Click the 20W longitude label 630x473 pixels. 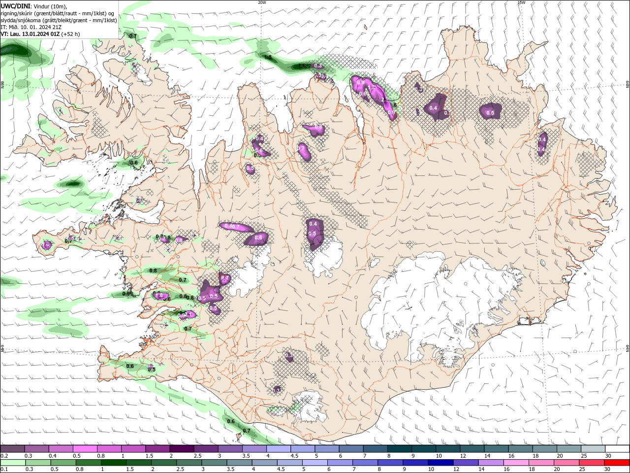(x=262, y=2)
